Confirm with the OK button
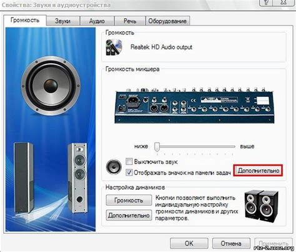Viewport: 296px width, 252px height. click(189, 243)
